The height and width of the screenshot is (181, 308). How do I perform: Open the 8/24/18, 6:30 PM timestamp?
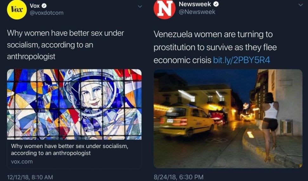click(x=178, y=177)
